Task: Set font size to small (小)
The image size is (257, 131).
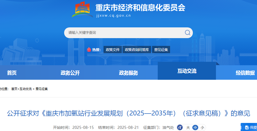Action: (202, 128)
